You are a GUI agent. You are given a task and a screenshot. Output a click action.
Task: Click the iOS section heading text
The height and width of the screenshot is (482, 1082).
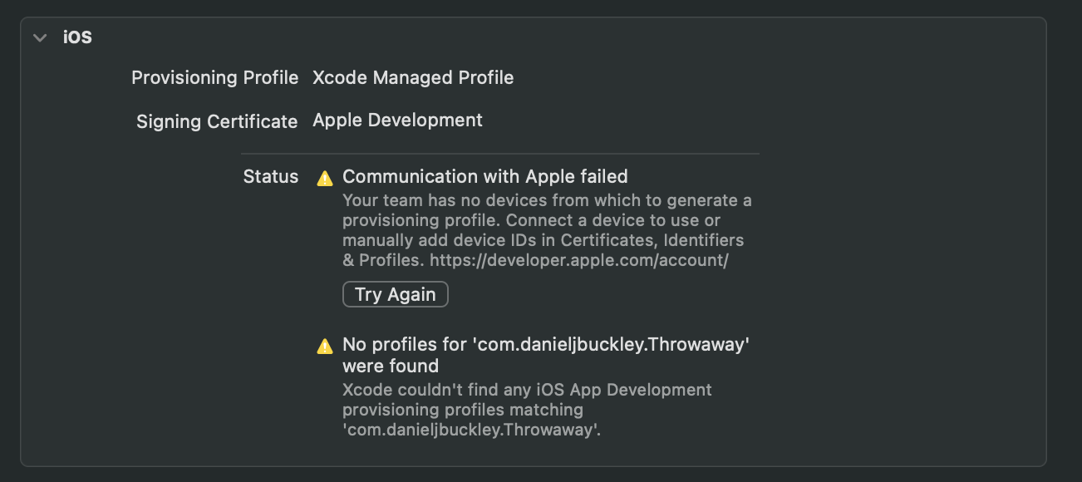click(77, 37)
